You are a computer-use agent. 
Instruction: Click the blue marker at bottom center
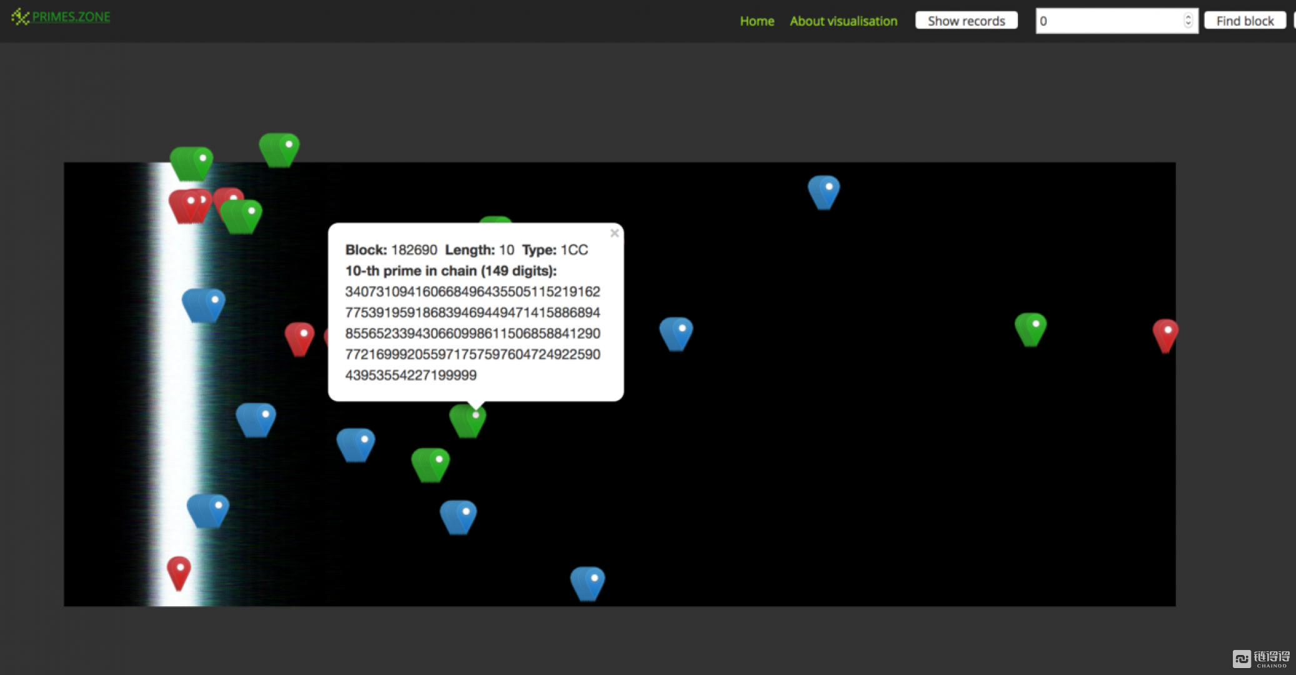click(x=587, y=583)
